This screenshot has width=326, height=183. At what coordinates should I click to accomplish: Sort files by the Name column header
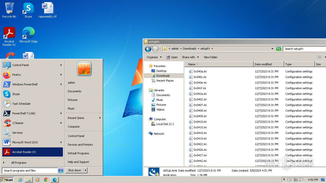pyautogui.click(x=219, y=64)
